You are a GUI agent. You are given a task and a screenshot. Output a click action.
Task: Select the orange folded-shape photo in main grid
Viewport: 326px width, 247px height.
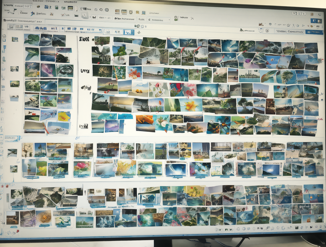tap(145, 119)
